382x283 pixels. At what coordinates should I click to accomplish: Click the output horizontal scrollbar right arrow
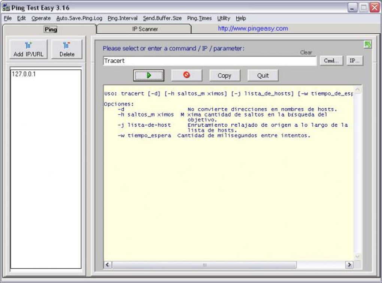pos(349,265)
